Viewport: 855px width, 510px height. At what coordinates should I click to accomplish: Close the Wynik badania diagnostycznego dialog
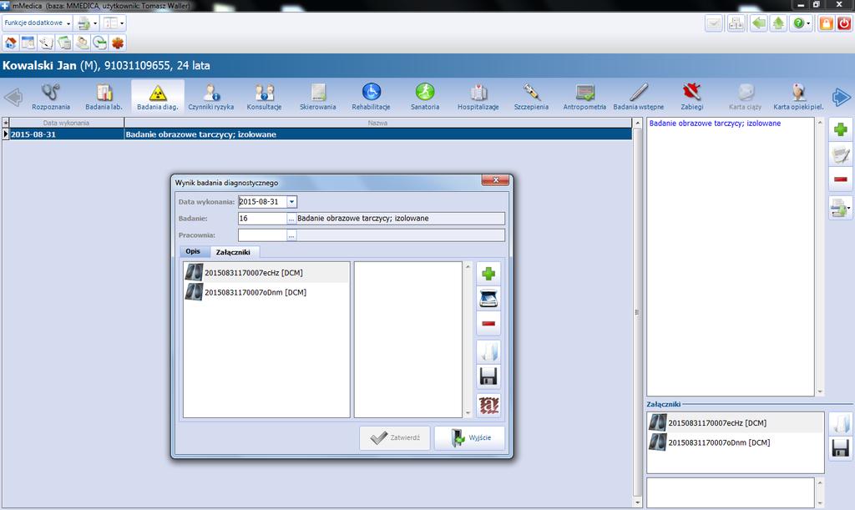(496, 179)
